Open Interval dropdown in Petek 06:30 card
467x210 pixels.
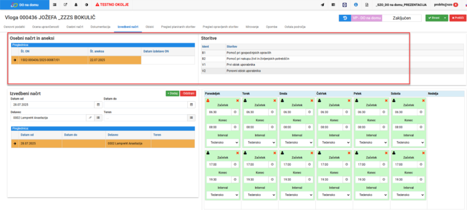pyautogui.click(x=371, y=142)
